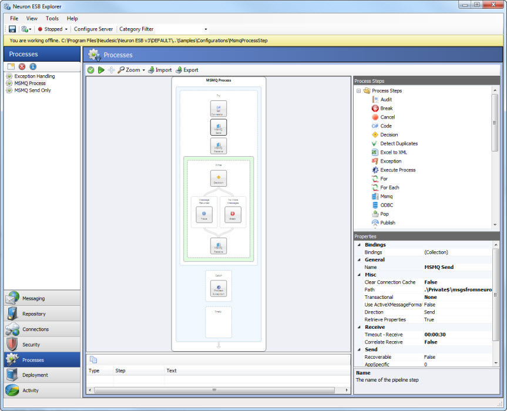Viewport: 507px width, 411px height.
Task: Select the Audit process step
Action: point(382,99)
